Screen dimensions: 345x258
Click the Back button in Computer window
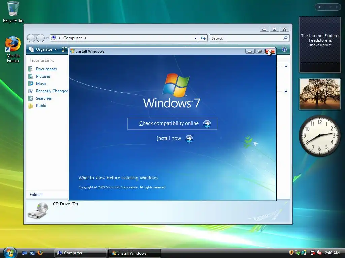(x=31, y=38)
